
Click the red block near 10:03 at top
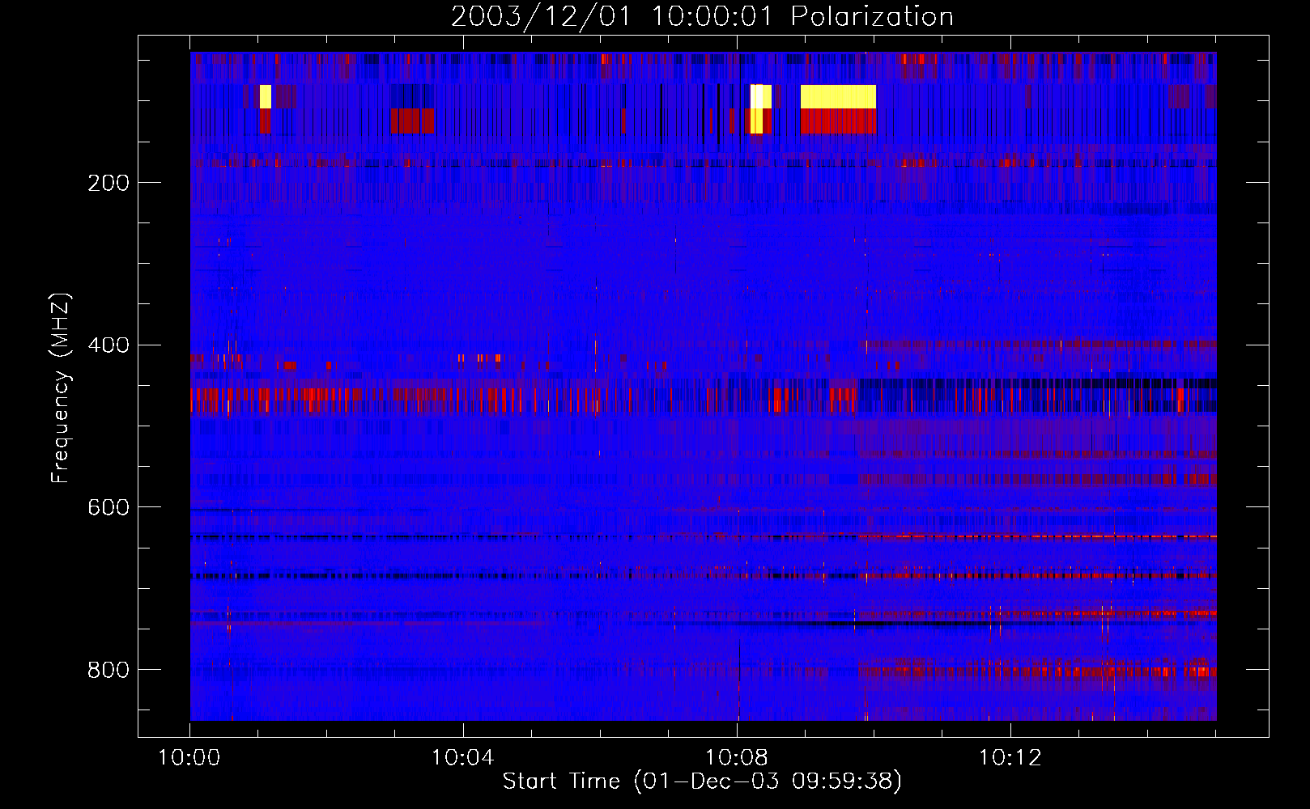[412, 121]
